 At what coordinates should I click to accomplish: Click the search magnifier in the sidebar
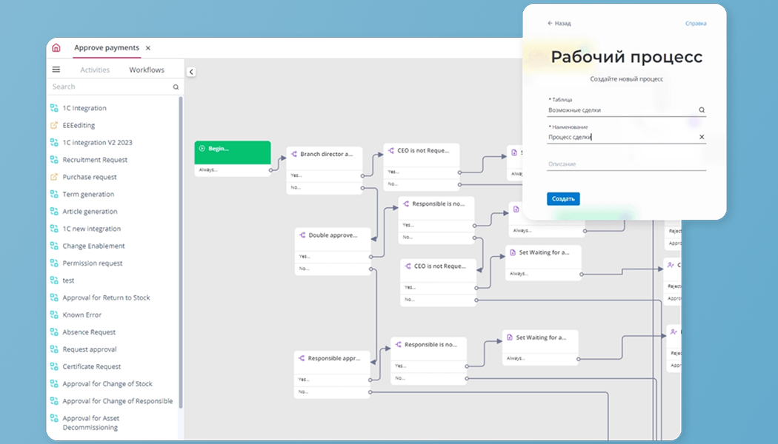[176, 87]
